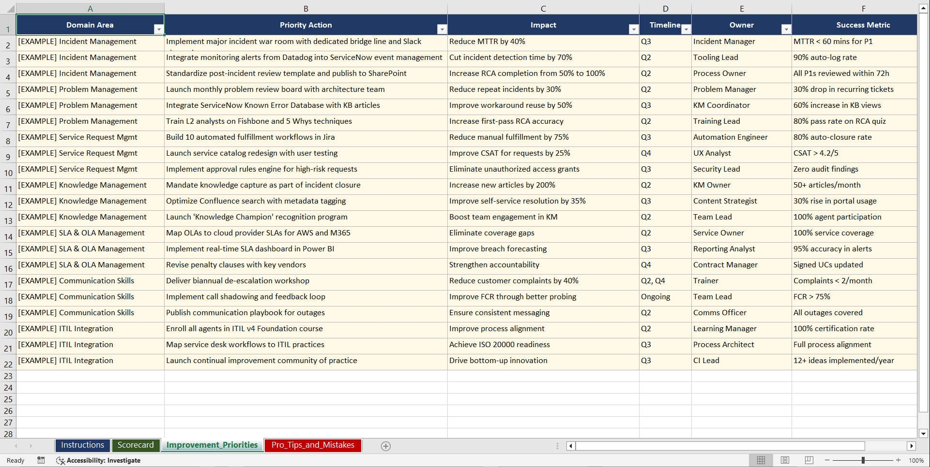Select Page Layout view icon
Screen dimensions: 930x467
(785, 460)
